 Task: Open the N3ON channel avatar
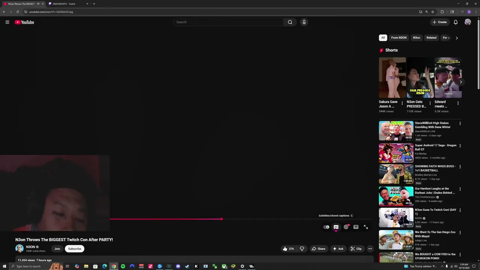(x=19, y=249)
